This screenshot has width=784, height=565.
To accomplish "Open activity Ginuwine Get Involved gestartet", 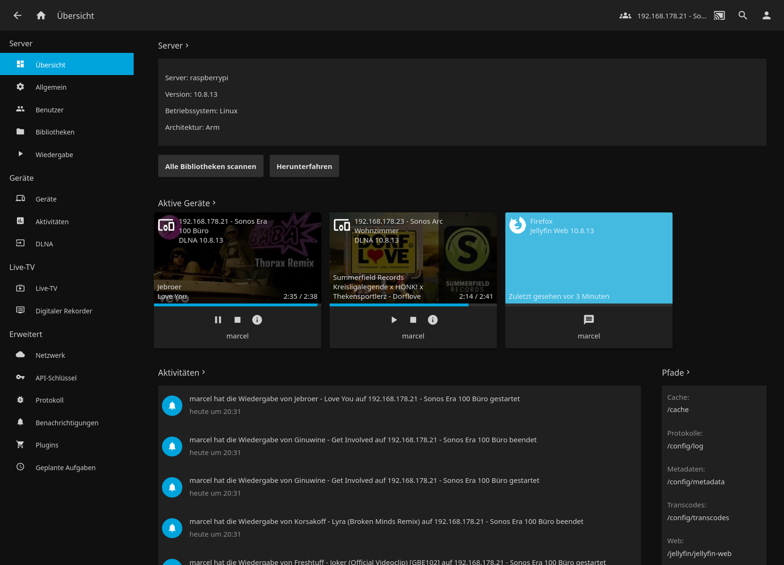I will click(x=400, y=487).
